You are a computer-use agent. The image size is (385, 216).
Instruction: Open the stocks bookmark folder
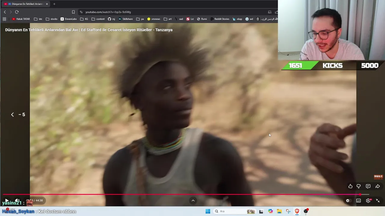(51, 19)
